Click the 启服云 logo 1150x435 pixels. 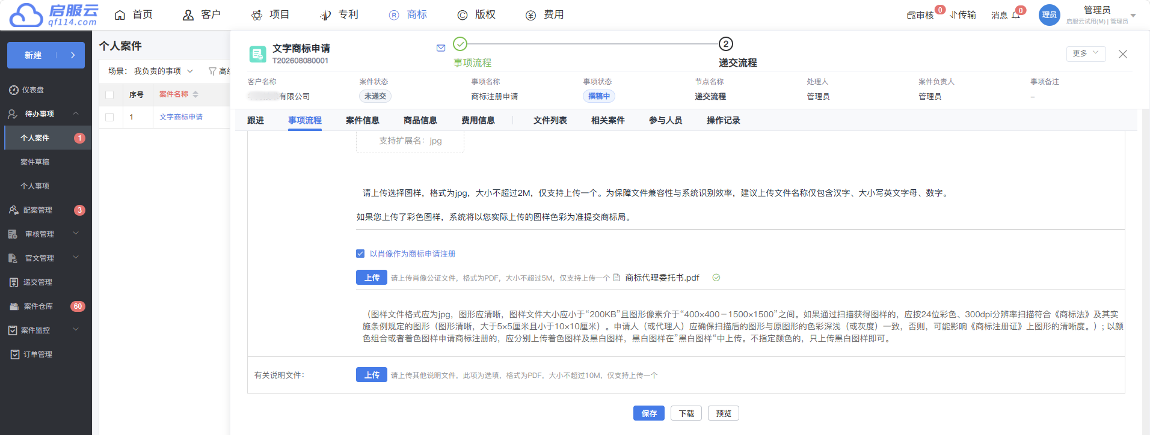pyautogui.click(x=54, y=15)
